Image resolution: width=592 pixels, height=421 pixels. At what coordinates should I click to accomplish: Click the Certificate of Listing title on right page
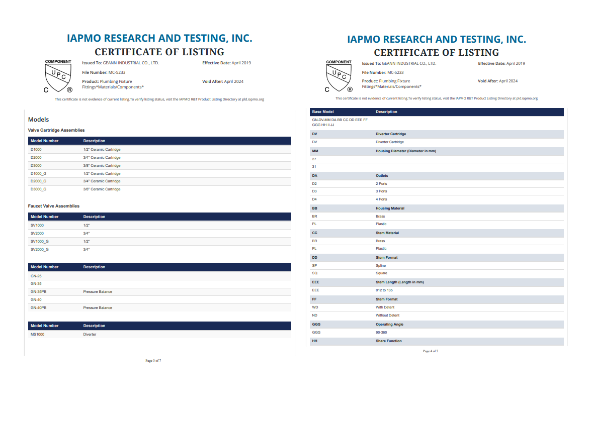click(x=437, y=52)
